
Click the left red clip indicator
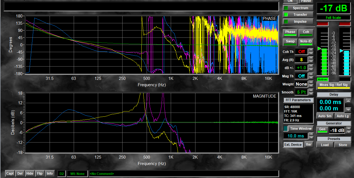[x=322, y=24]
